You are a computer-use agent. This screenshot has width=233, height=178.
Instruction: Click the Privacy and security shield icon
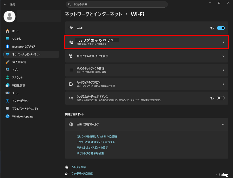(x=7, y=109)
